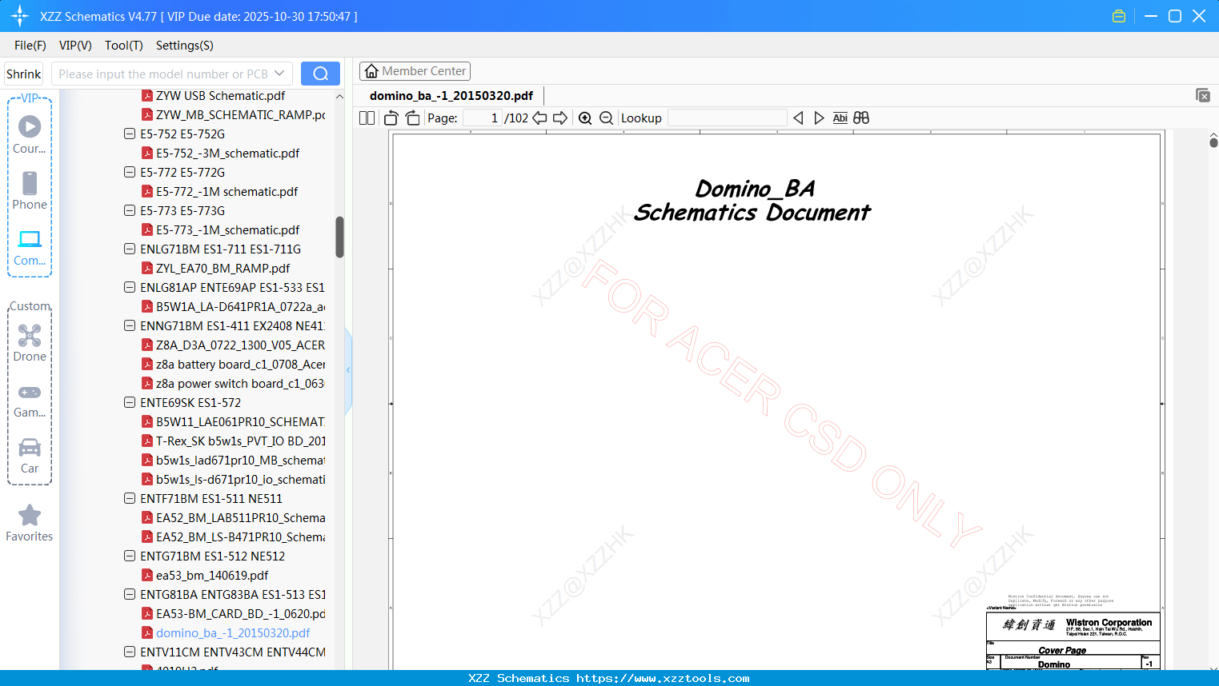Open ZYW USB Schematic.pdf

tap(220, 95)
